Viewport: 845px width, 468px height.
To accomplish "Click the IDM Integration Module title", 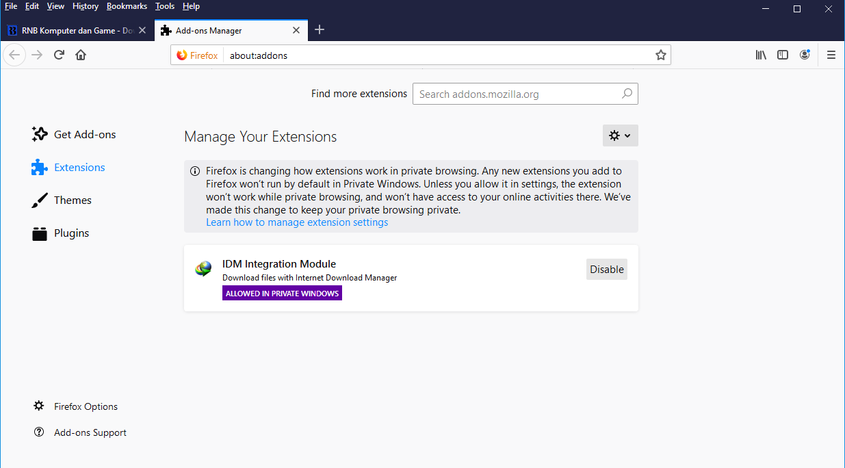I will pyautogui.click(x=279, y=263).
